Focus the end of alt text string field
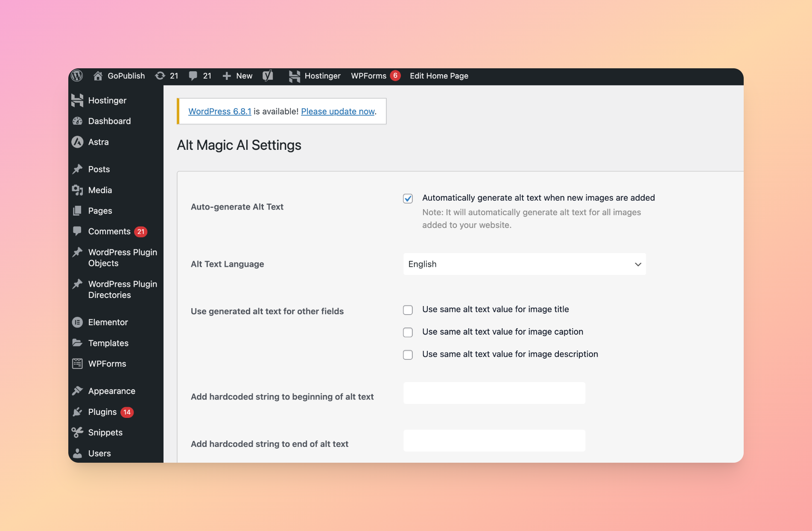Image resolution: width=812 pixels, height=531 pixels. 494,441
